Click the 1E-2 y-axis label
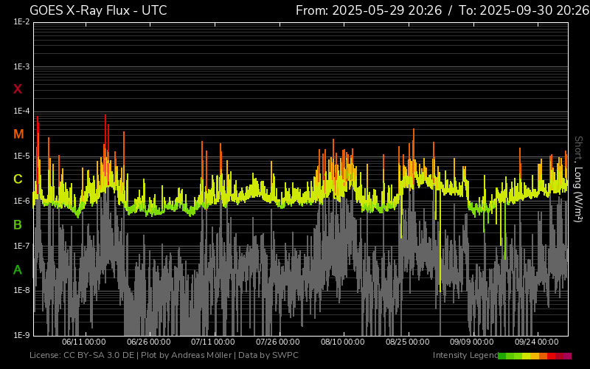This screenshot has height=369, width=590. (21, 22)
